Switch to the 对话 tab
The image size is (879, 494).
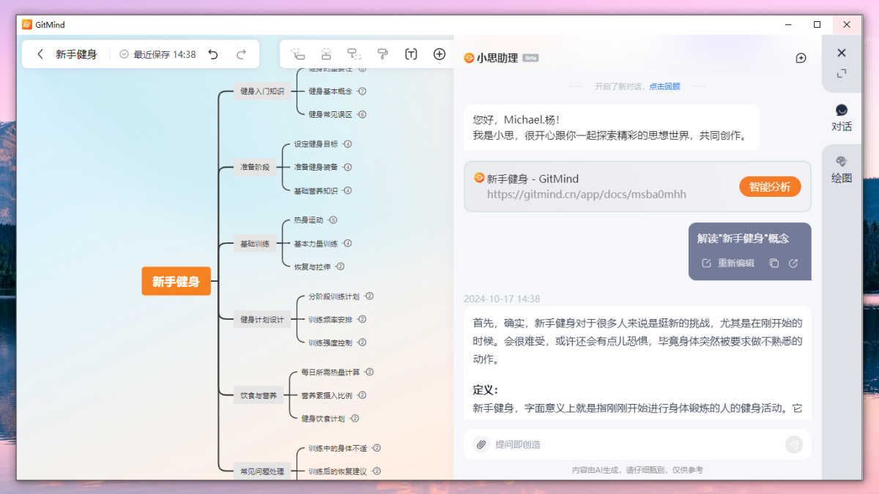[842, 119]
